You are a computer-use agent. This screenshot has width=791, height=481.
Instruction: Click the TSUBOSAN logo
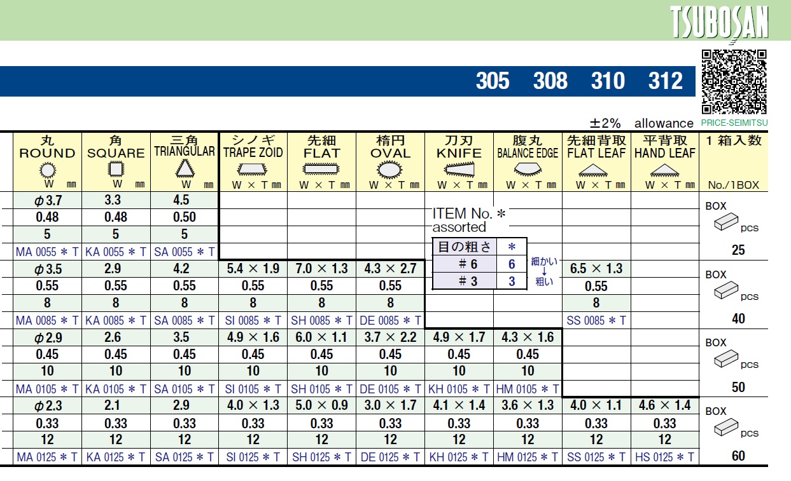coord(719,24)
